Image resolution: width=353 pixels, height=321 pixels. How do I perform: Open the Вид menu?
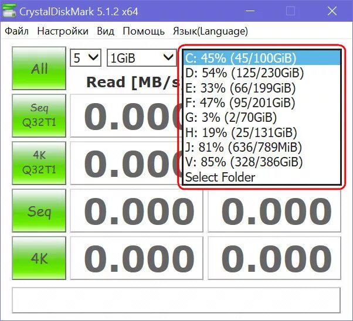coord(106,31)
